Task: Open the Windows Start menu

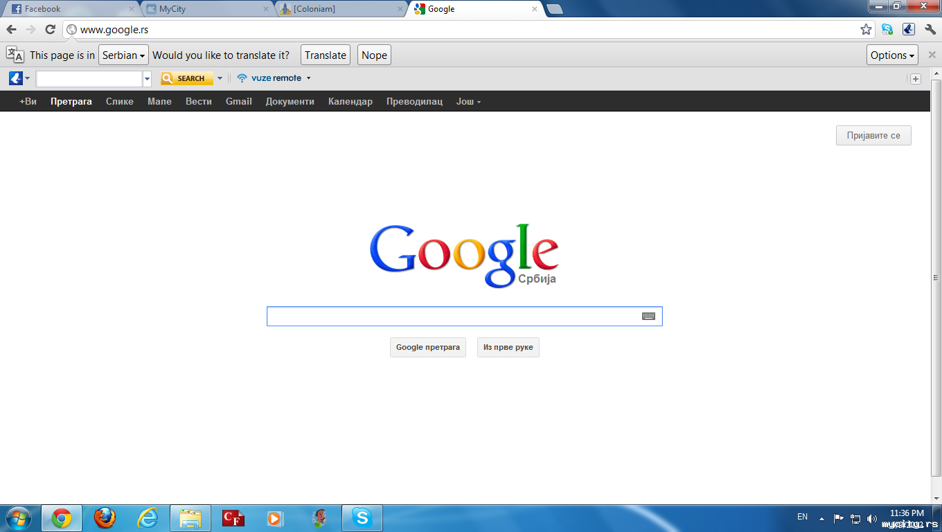Action: 17,517
